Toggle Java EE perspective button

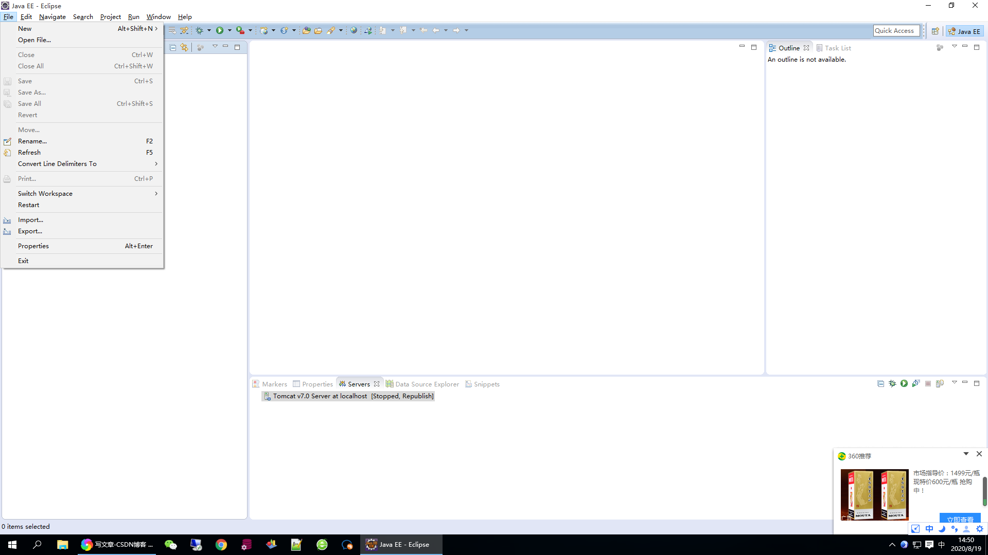click(965, 31)
